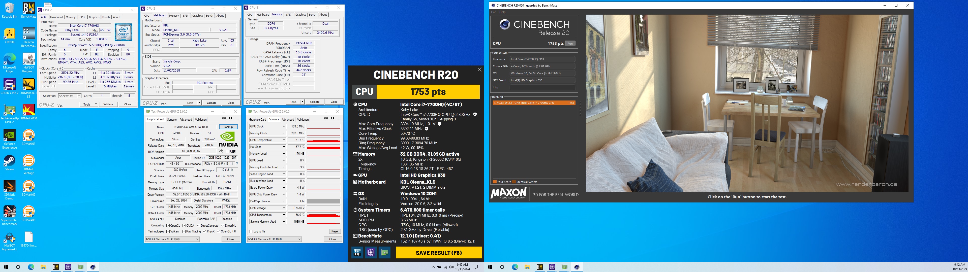Viewport: 968px width, 272px height.
Task: Enable Log to file in GPU-Z Sensors
Action: point(251,231)
